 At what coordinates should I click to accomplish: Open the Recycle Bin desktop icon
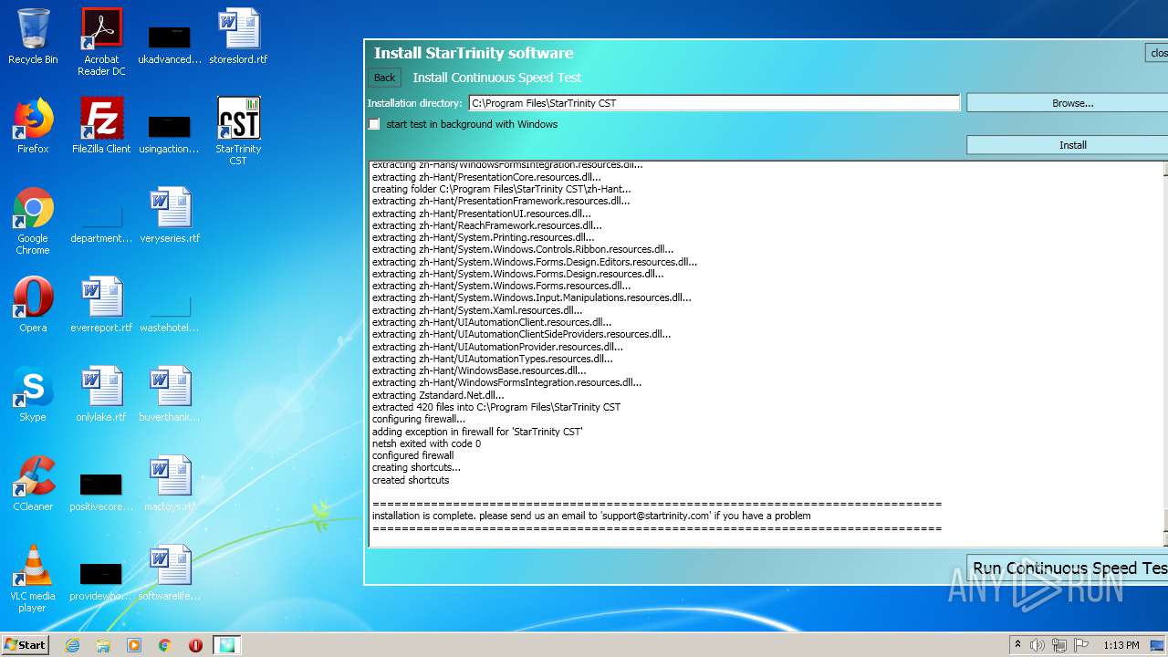(33, 36)
